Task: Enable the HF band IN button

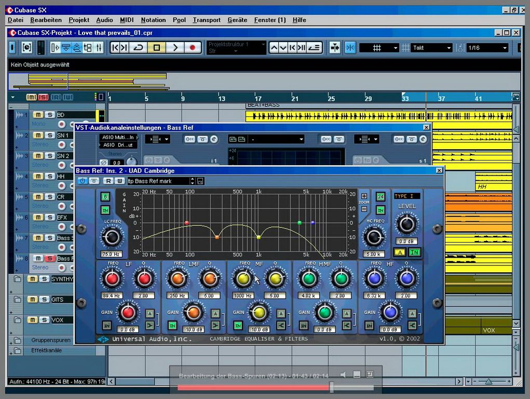Action: (369, 326)
